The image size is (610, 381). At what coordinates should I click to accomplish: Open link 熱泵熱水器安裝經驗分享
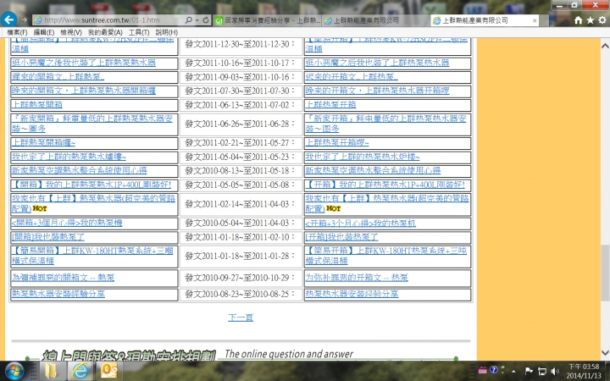coord(58,294)
